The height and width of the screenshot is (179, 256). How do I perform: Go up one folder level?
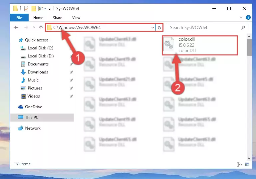coord(41,27)
